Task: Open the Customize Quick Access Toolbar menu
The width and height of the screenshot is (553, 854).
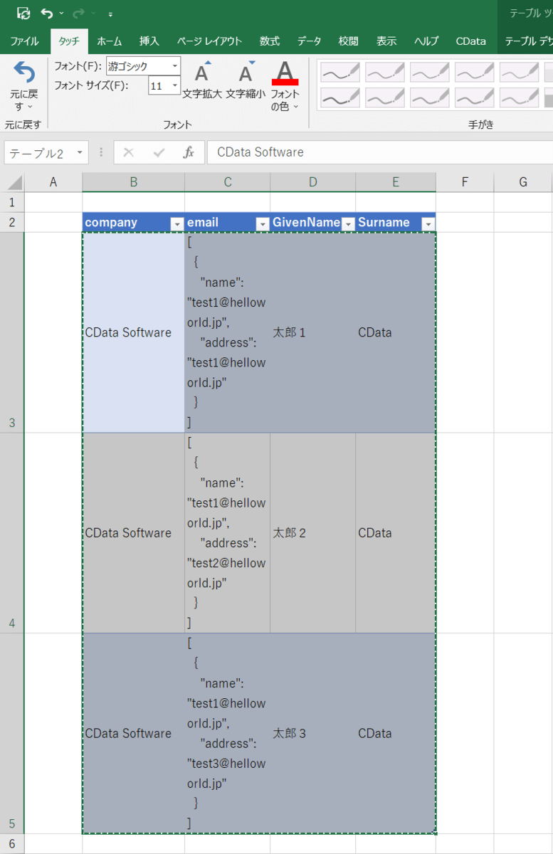Action: click(x=110, y=14)
